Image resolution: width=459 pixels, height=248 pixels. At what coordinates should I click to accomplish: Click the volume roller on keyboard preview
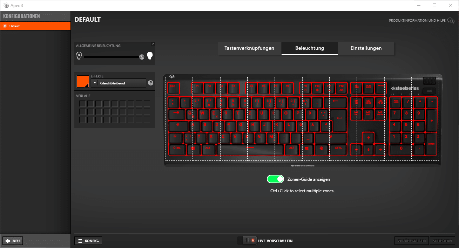tap(429, 82)
